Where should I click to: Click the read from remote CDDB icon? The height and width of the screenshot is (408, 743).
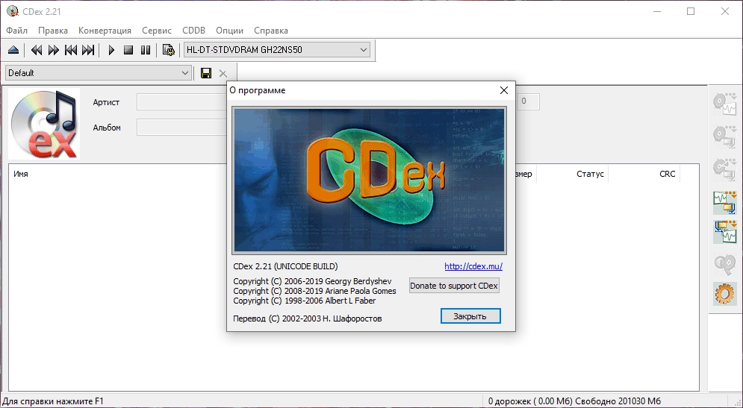click(725, 264)
